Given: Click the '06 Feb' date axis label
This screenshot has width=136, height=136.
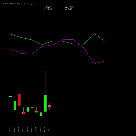Looking at the screenshot, I should pos(45,129).
